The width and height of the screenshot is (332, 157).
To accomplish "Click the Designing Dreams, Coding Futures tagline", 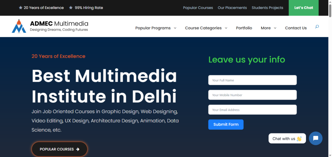I will click(x=59, y=30).
